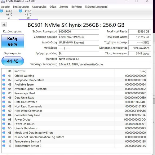Screen dimensions: 155x155
Task: Select the Temperature Sensor 2 value 000000000013A
Action: [x=135, y=146]
